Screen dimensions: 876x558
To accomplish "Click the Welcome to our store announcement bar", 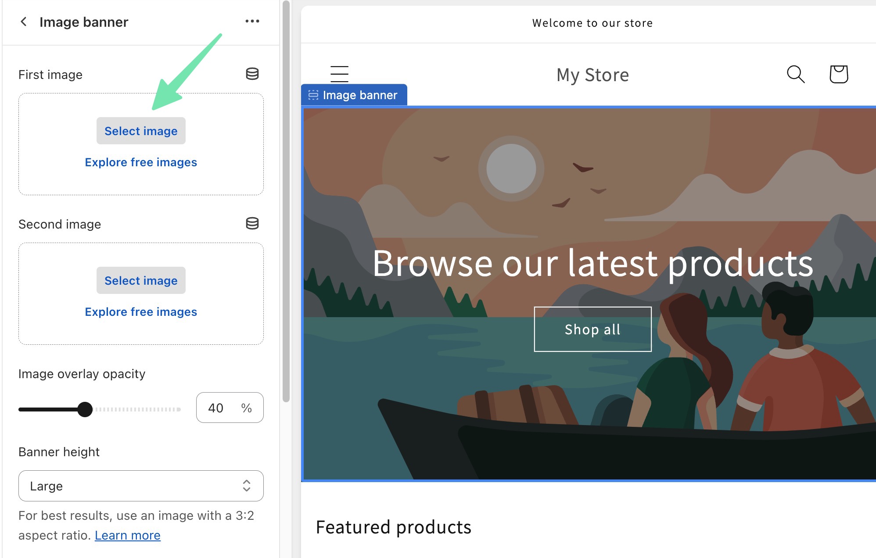I will pos(592,23).
